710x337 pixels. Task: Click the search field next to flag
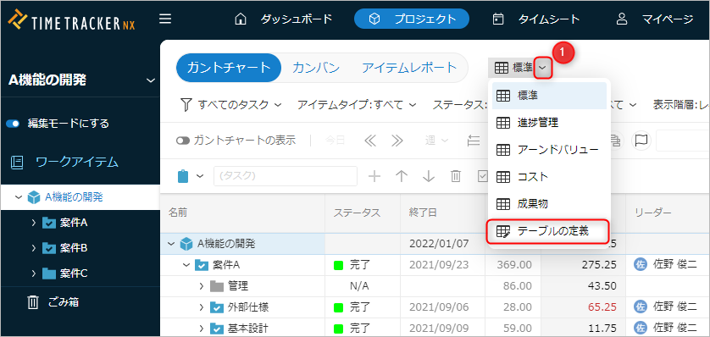click(x=683, y=141)
